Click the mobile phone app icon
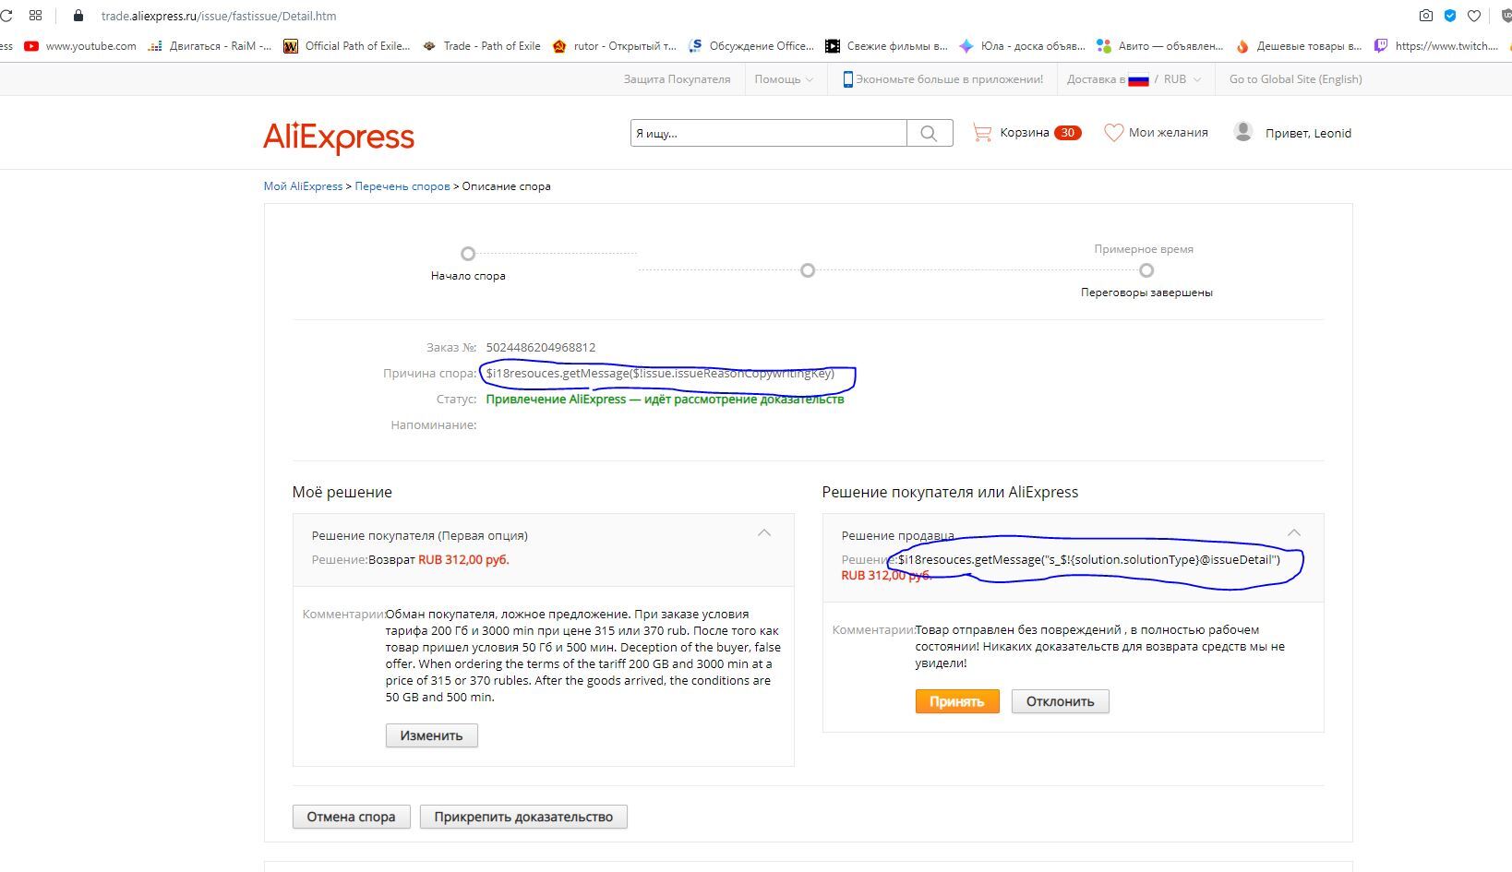The image size is (1512, 872). coord(847,79)
